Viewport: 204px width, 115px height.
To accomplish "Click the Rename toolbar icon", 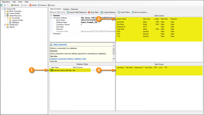I will point(39,5).
